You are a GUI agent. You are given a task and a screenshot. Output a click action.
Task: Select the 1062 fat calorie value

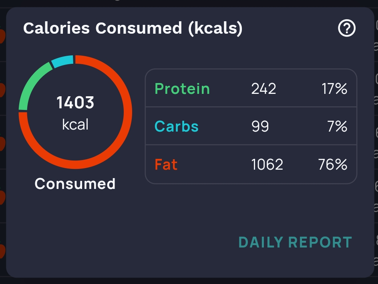267,164
